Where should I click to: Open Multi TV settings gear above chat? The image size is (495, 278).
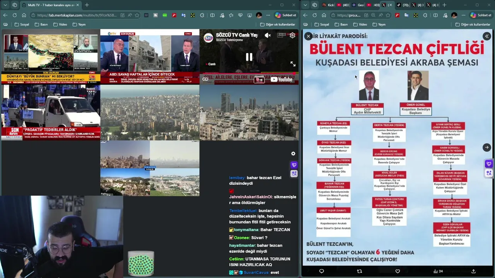point(293,154)
